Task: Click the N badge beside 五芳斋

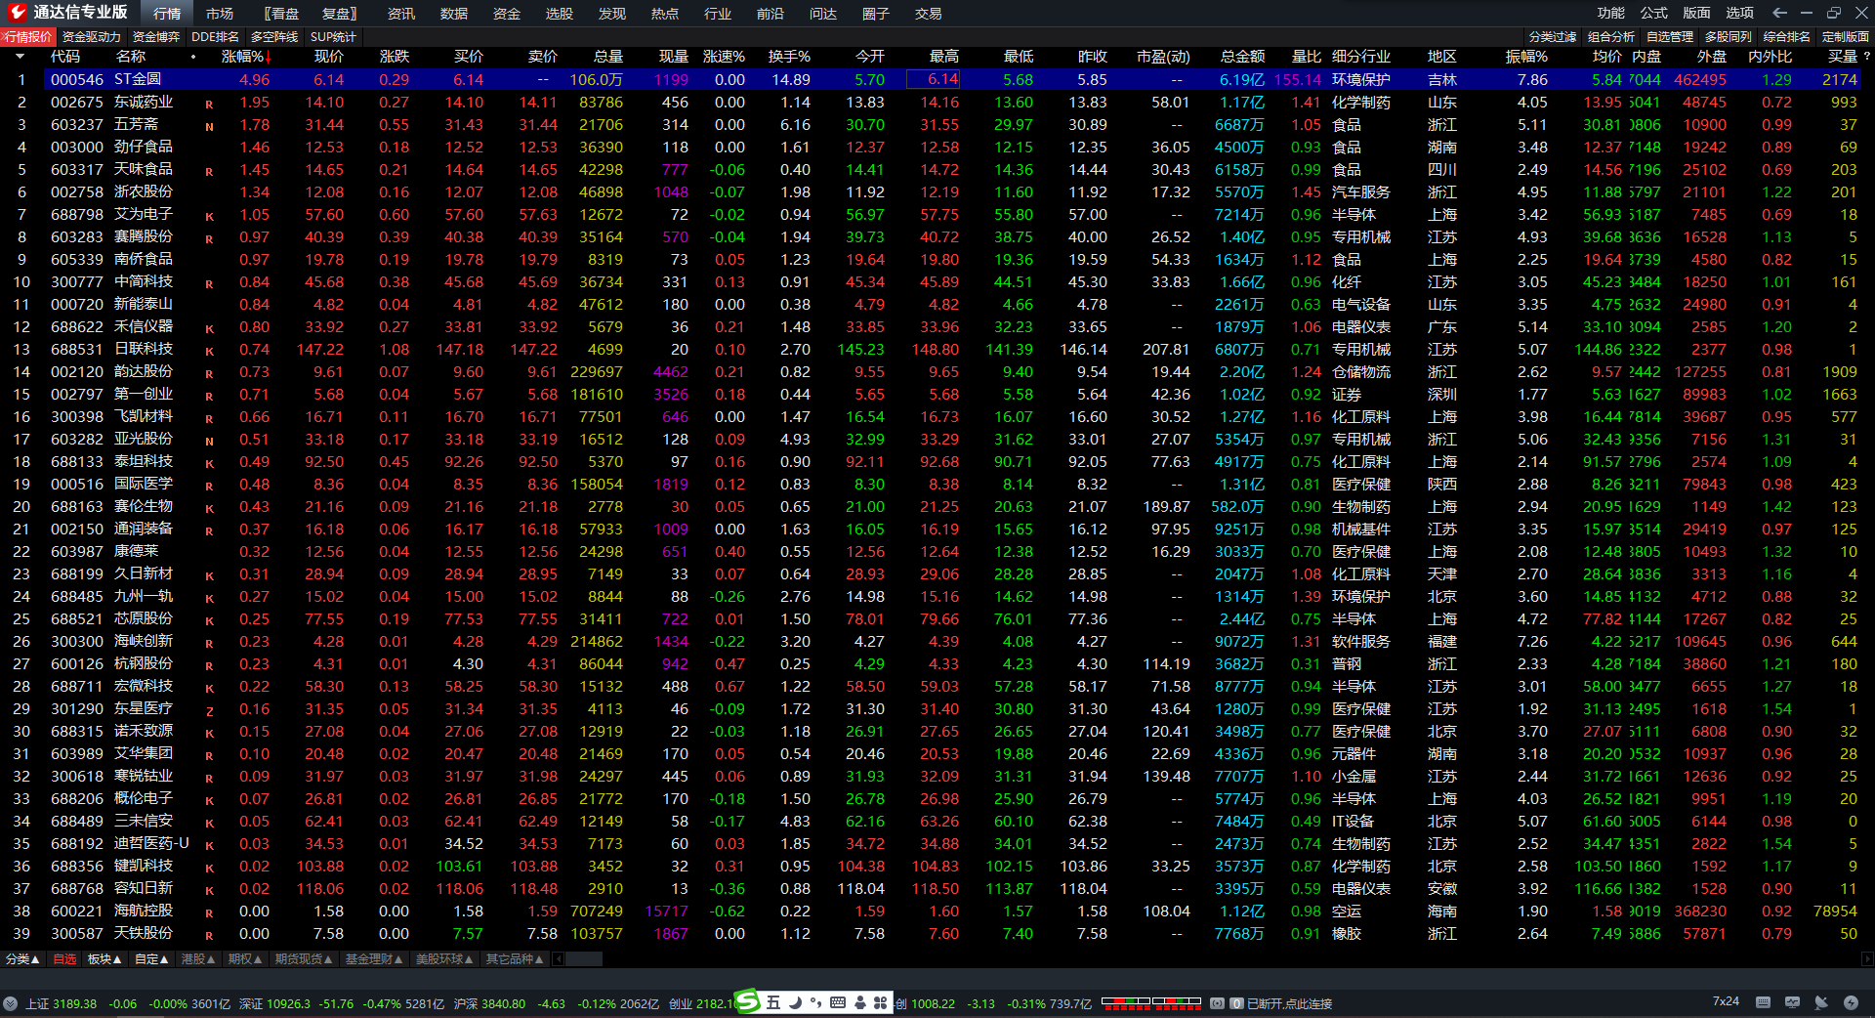Action: point(209,126)
